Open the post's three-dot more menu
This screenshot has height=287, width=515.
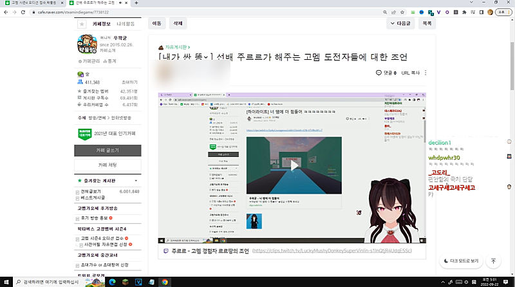426,73
